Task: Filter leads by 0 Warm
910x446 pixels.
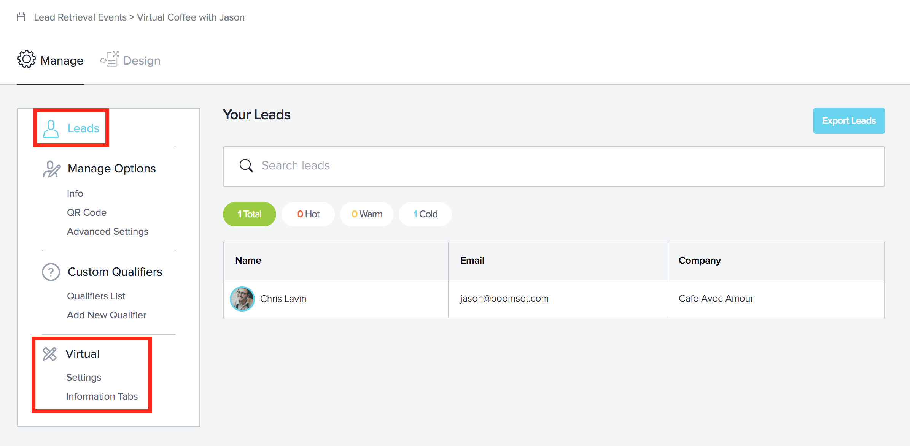Action: pyautogui.click(x=367, y=214)
